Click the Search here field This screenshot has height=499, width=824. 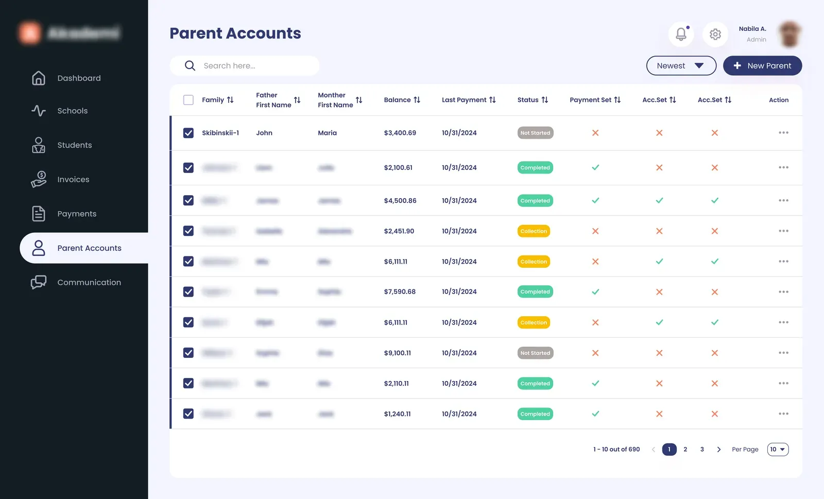click(245, 65)
